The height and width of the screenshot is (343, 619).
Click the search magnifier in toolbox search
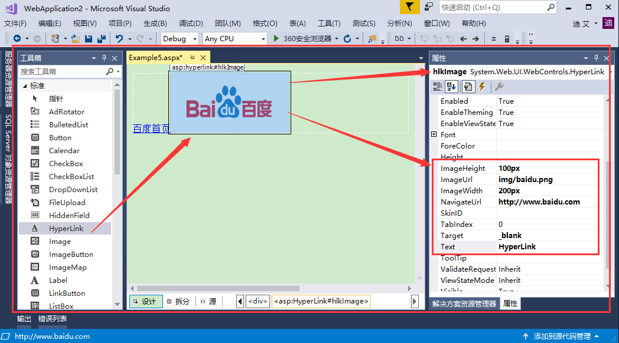[109, 71]
